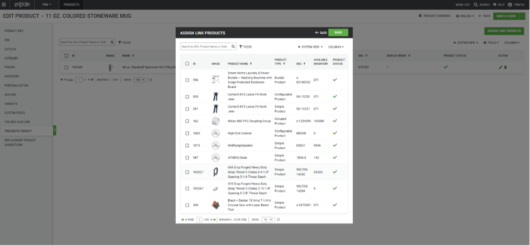Click the Filter funnel icon on background page
This screenshot has height=246, width=530.
[x=120, y=43]
